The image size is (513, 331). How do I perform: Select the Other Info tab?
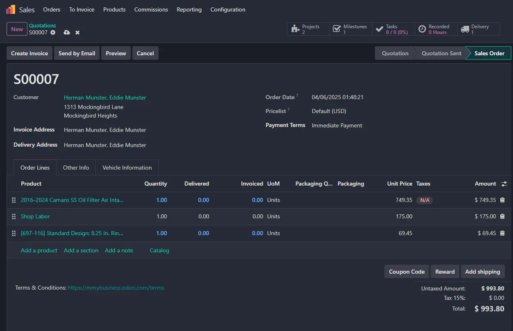(x=76, y=168)
